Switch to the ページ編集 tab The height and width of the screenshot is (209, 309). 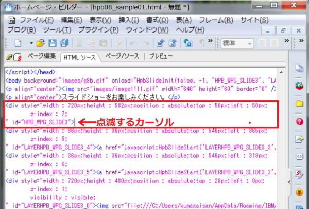pyautogui.click(x=42, y=56)
